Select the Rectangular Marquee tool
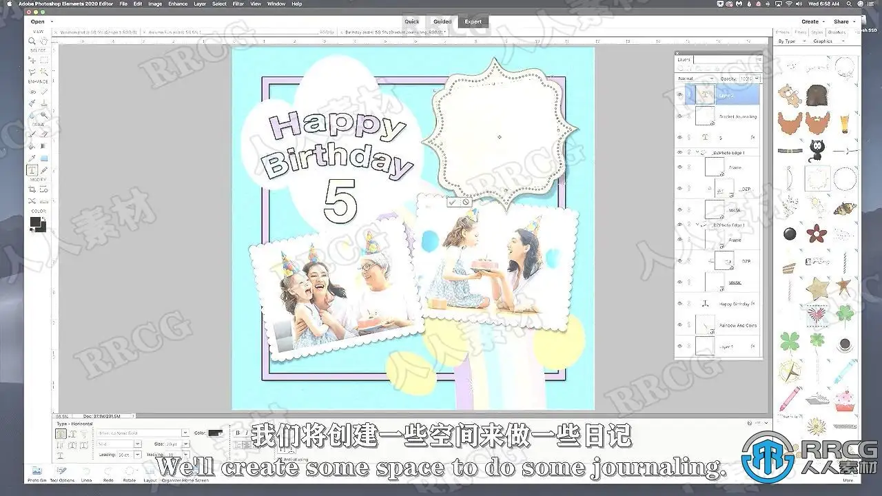 coord(43,60)
